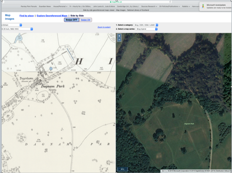Viewport: 232px width, 173px height.
Task: Click the Microsoft AutoUpdate notification icon
Action: [203, 6]
